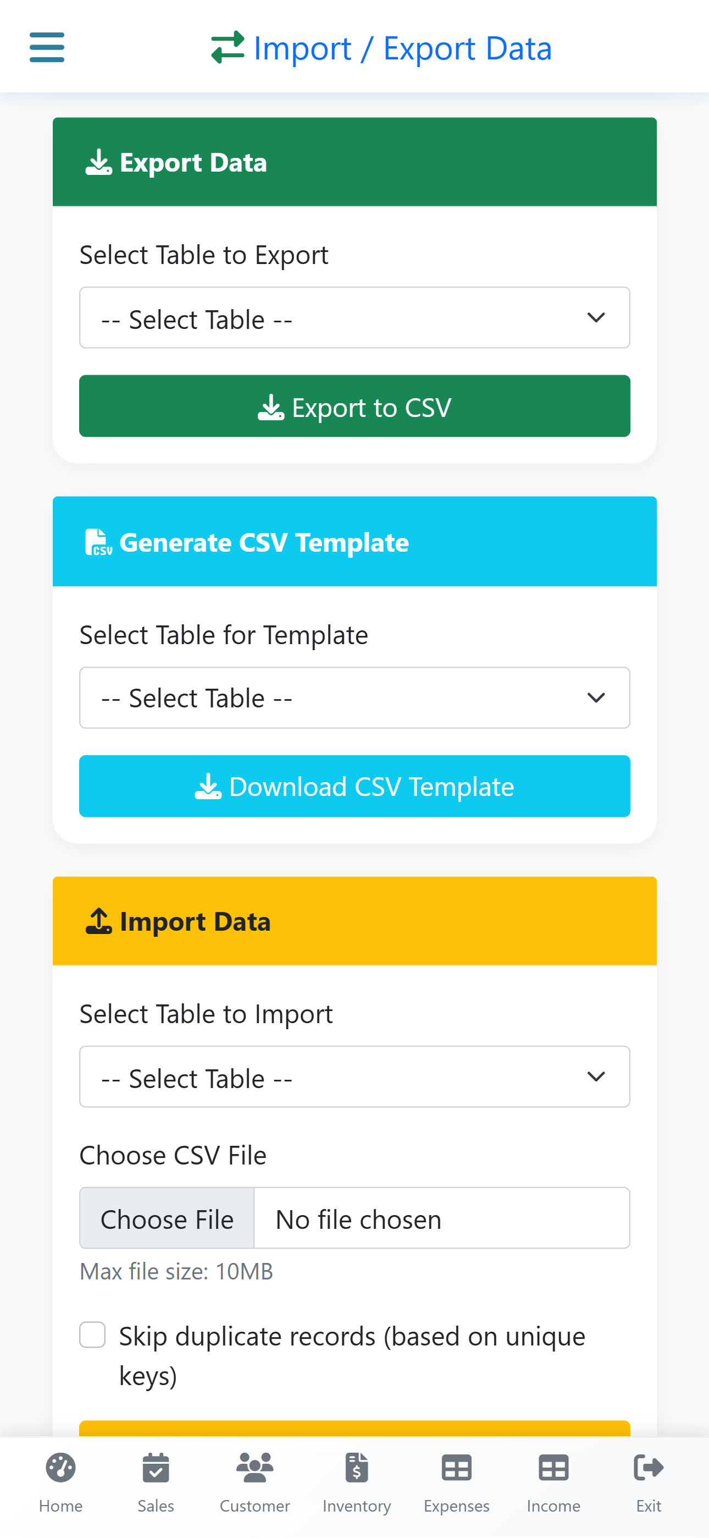Image resolution: width=709 pixels, height=1538 pixels.
Task: Expand the Select Table to Export dropdown
Action: pos(354,317)
